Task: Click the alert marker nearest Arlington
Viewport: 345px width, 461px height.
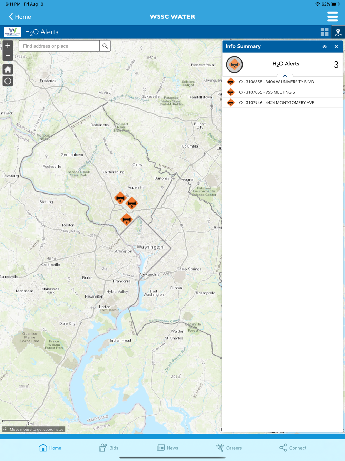Action: (127, 219)
